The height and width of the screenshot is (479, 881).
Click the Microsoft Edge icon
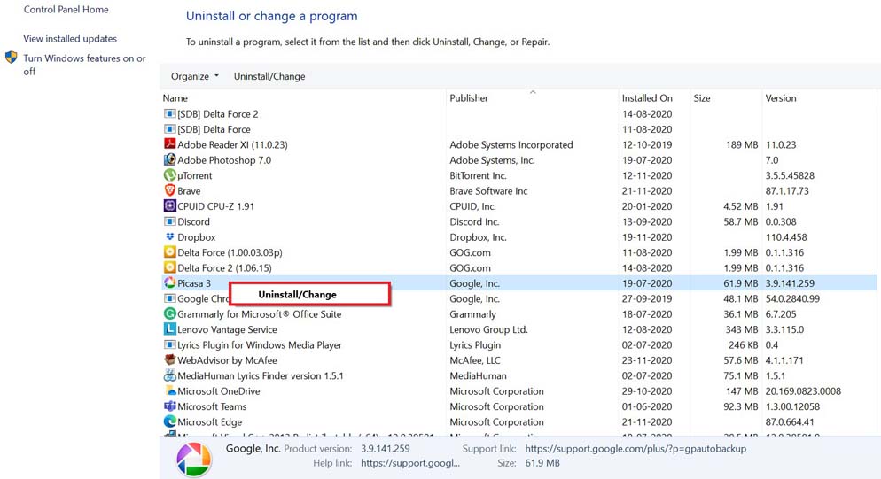coord(169,421)
